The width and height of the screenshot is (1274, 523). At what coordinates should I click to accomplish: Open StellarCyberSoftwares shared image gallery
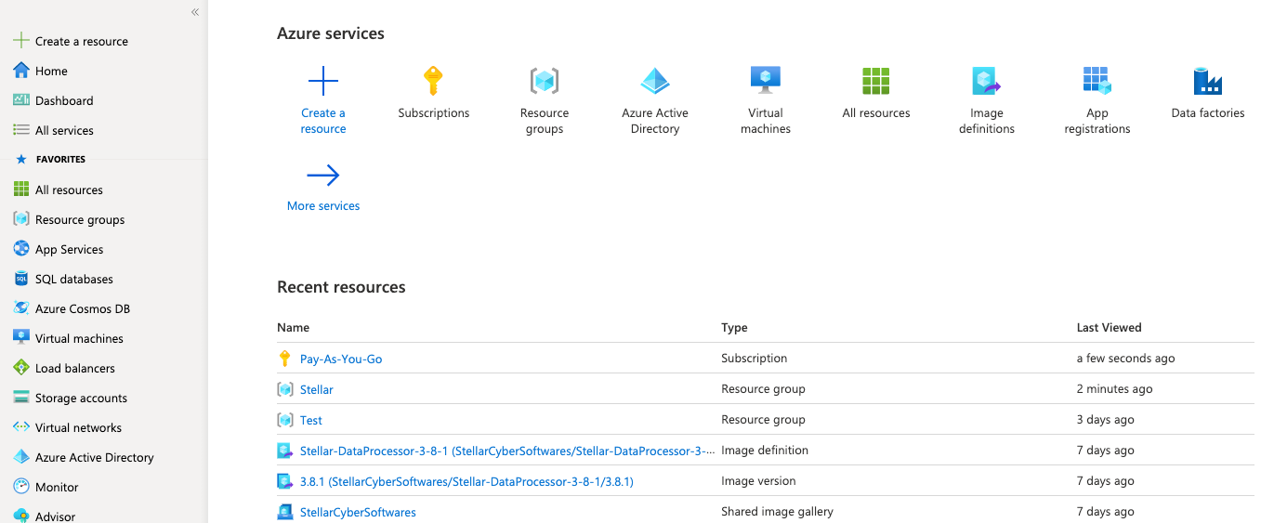pyautogui.click(x=358, y=512)
